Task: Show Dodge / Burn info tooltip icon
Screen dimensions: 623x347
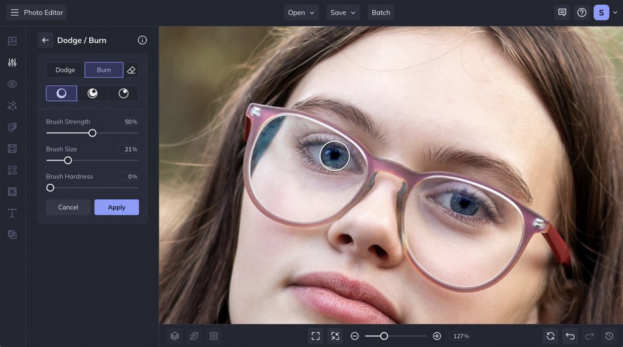Action: coord(143,40)
